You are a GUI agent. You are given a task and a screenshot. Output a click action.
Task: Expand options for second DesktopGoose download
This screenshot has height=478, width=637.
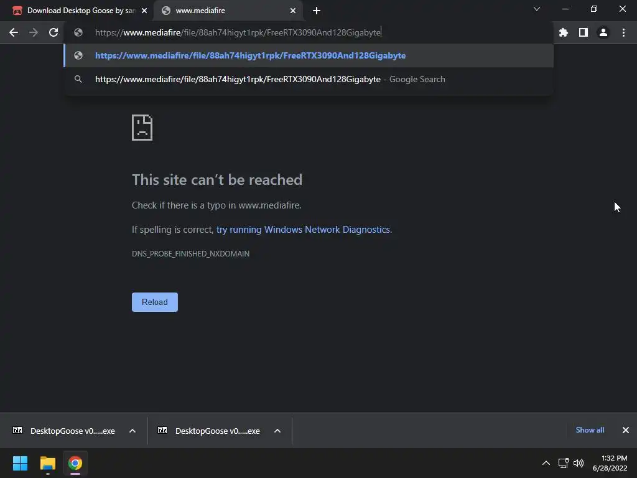tap(277, 431)
